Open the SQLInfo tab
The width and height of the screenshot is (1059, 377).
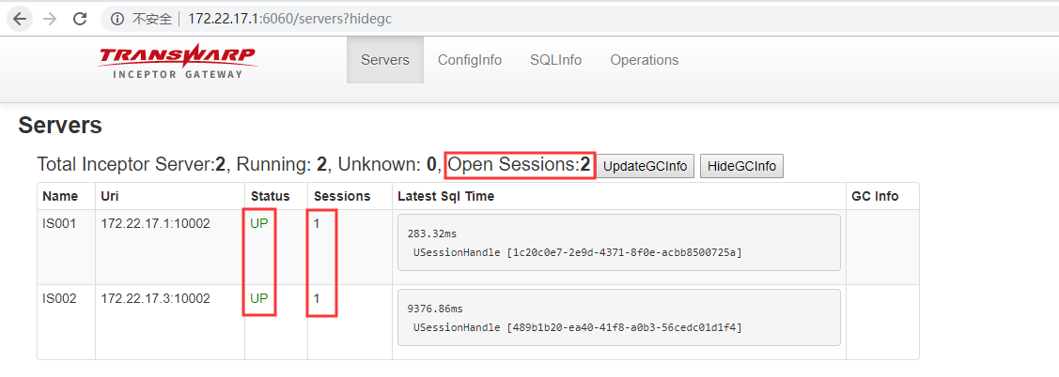tap(555, 60)
